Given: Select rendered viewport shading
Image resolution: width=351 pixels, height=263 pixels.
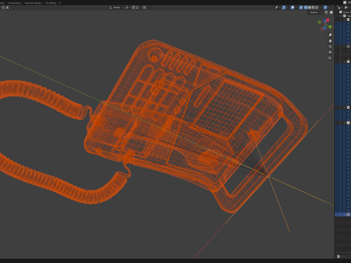Looking at the screenshot, I should click(317, 7).
